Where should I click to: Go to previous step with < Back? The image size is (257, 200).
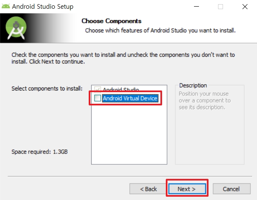(148, 189)
